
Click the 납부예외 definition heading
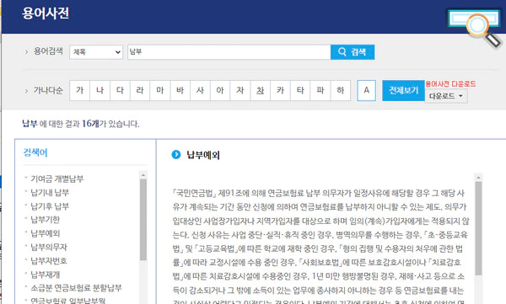203,155
